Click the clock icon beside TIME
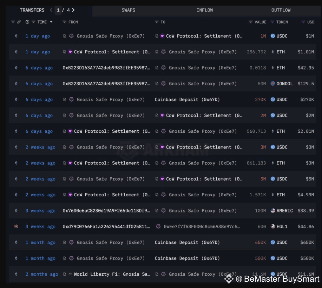Image resolution: width=322 pixels, height=288 pixels. click(x=27, y=22)
